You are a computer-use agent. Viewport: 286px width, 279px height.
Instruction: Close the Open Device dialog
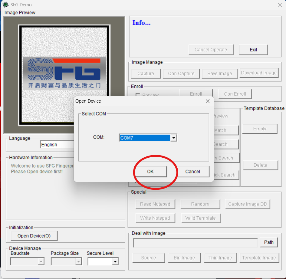point(208,101)
